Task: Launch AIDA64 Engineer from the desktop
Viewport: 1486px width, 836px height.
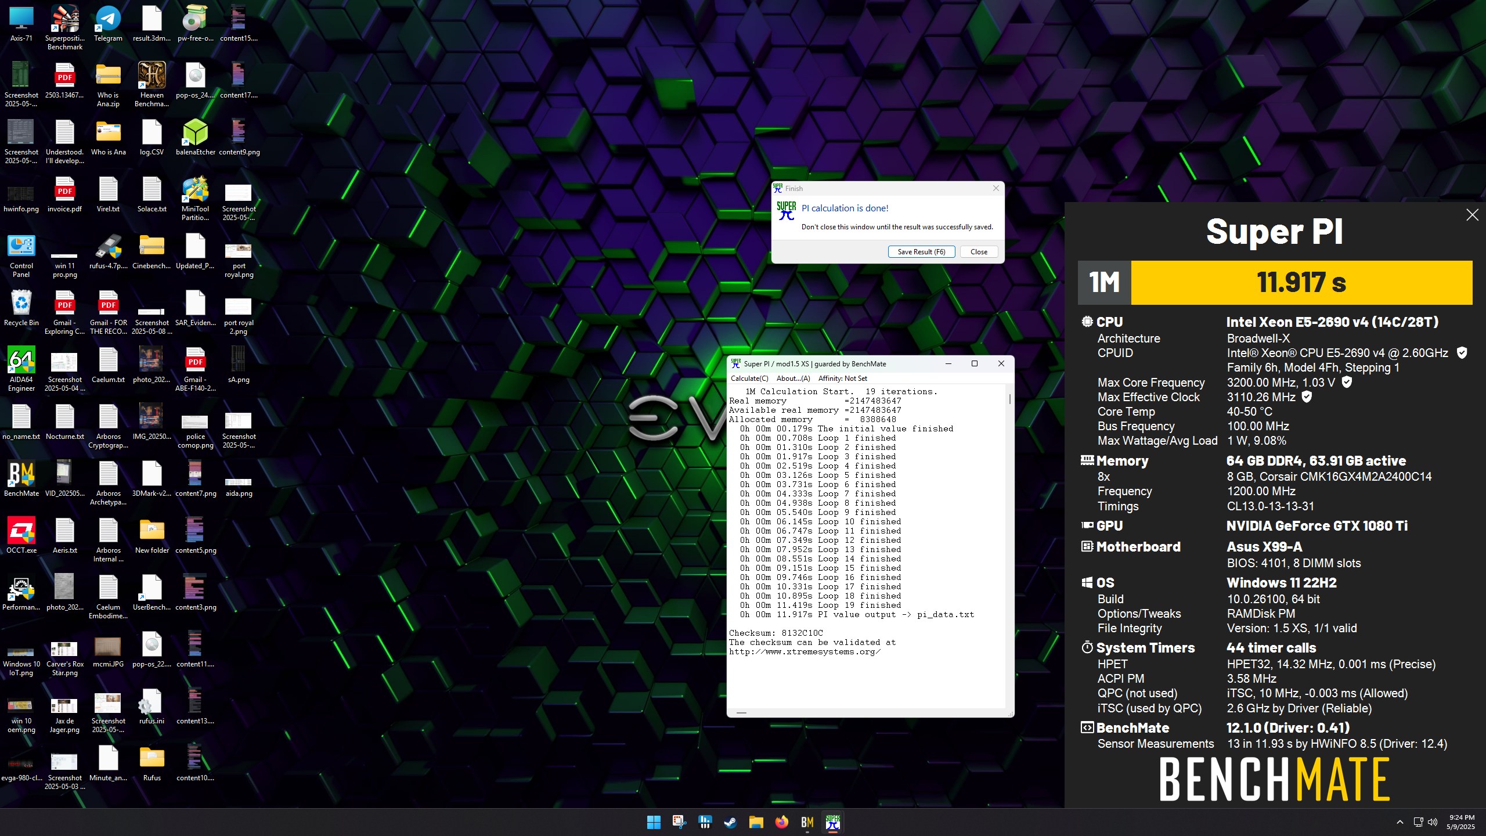Action: (21, 369)
